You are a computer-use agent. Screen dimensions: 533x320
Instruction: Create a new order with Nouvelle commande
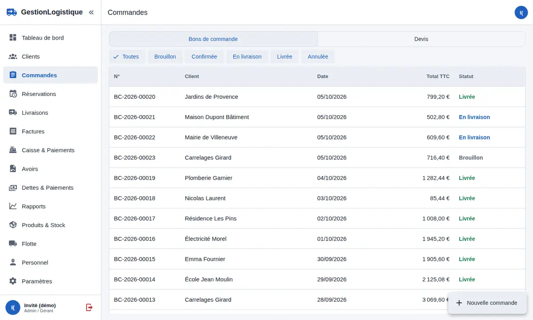click(x=487, y=303)
